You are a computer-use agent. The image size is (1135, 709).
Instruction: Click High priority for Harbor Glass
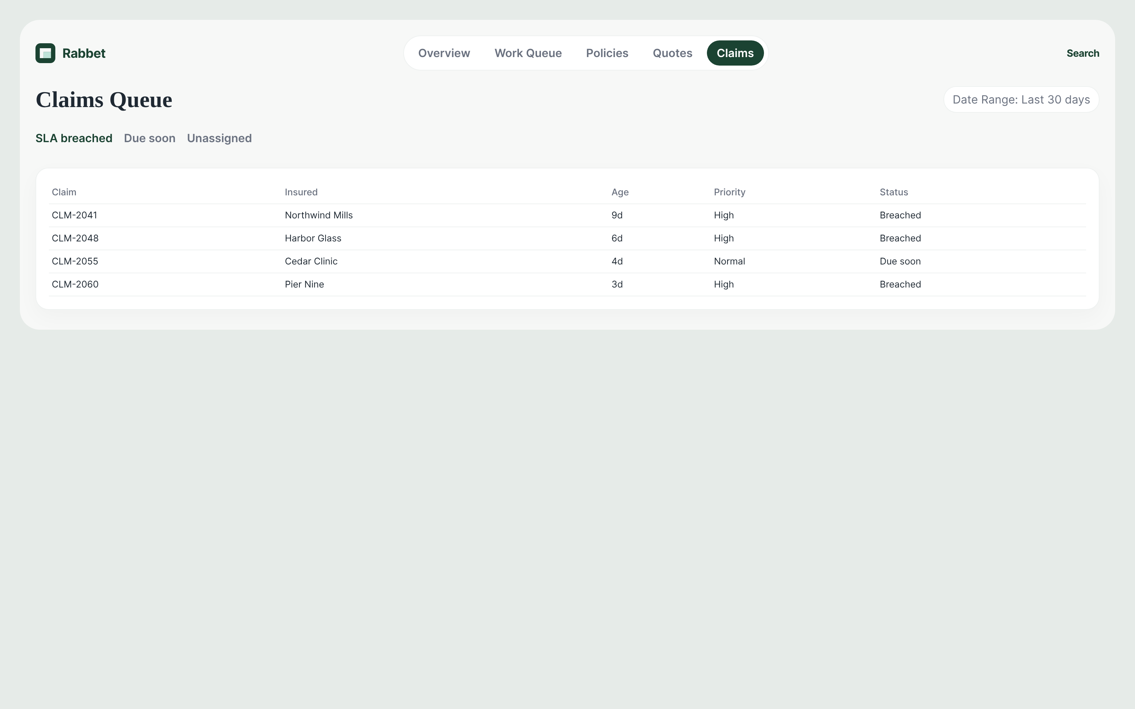(x=724, y=238)
